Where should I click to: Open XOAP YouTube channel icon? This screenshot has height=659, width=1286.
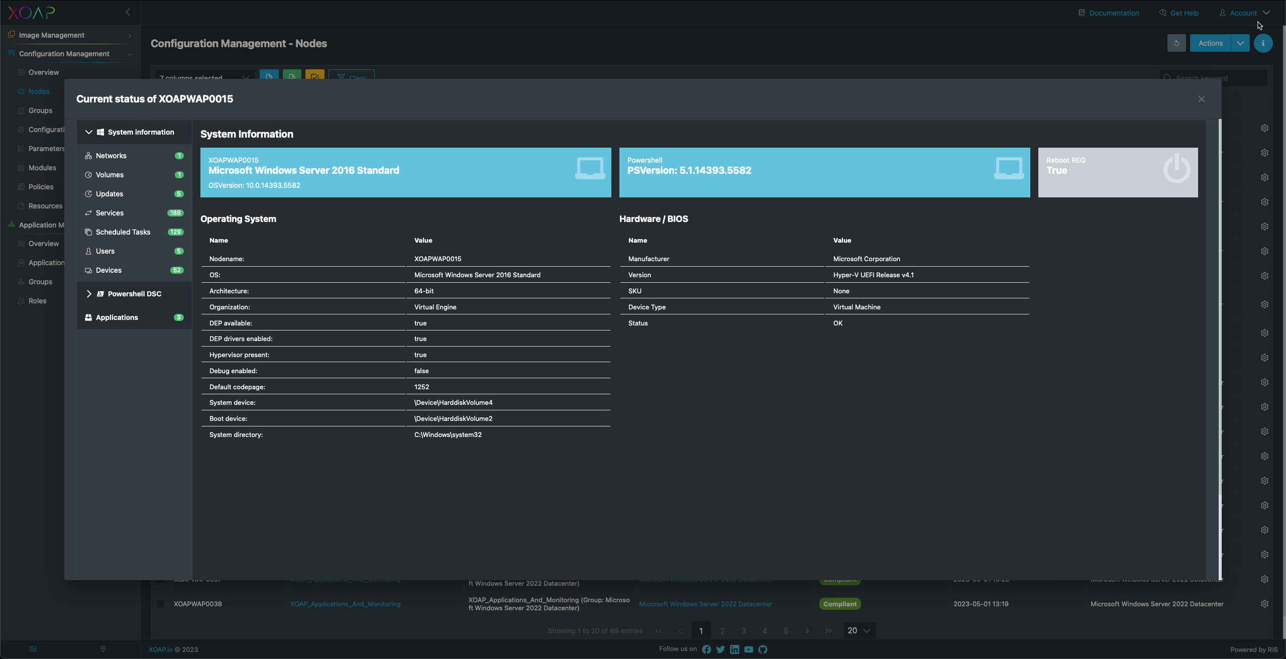coord(748,649)
